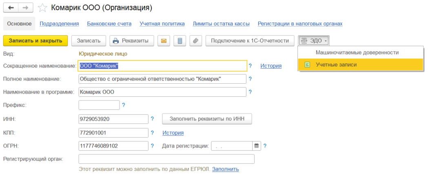Click Заполнить реквизиты по ИНН button
The height and width of the screenshot is (174, 435).
point(207,119)
